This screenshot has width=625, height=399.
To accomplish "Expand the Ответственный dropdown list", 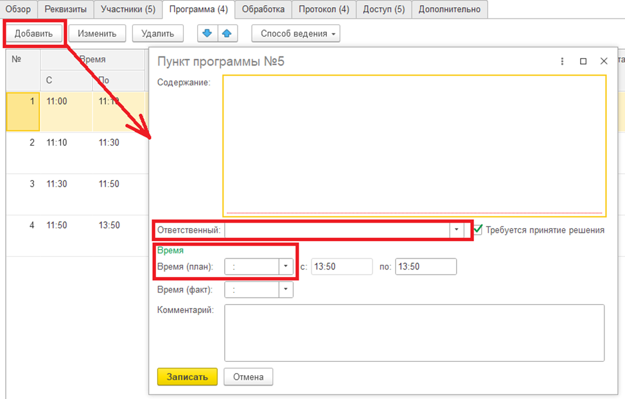I will 457,230.
